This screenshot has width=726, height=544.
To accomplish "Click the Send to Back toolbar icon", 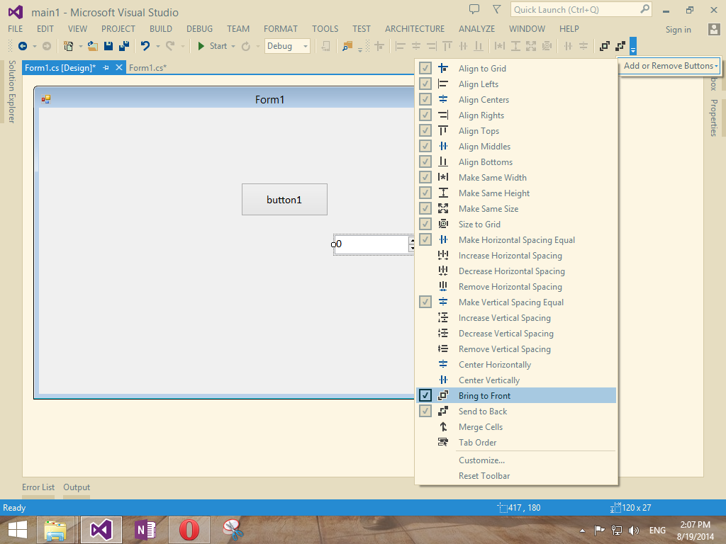I will point(620,46).
